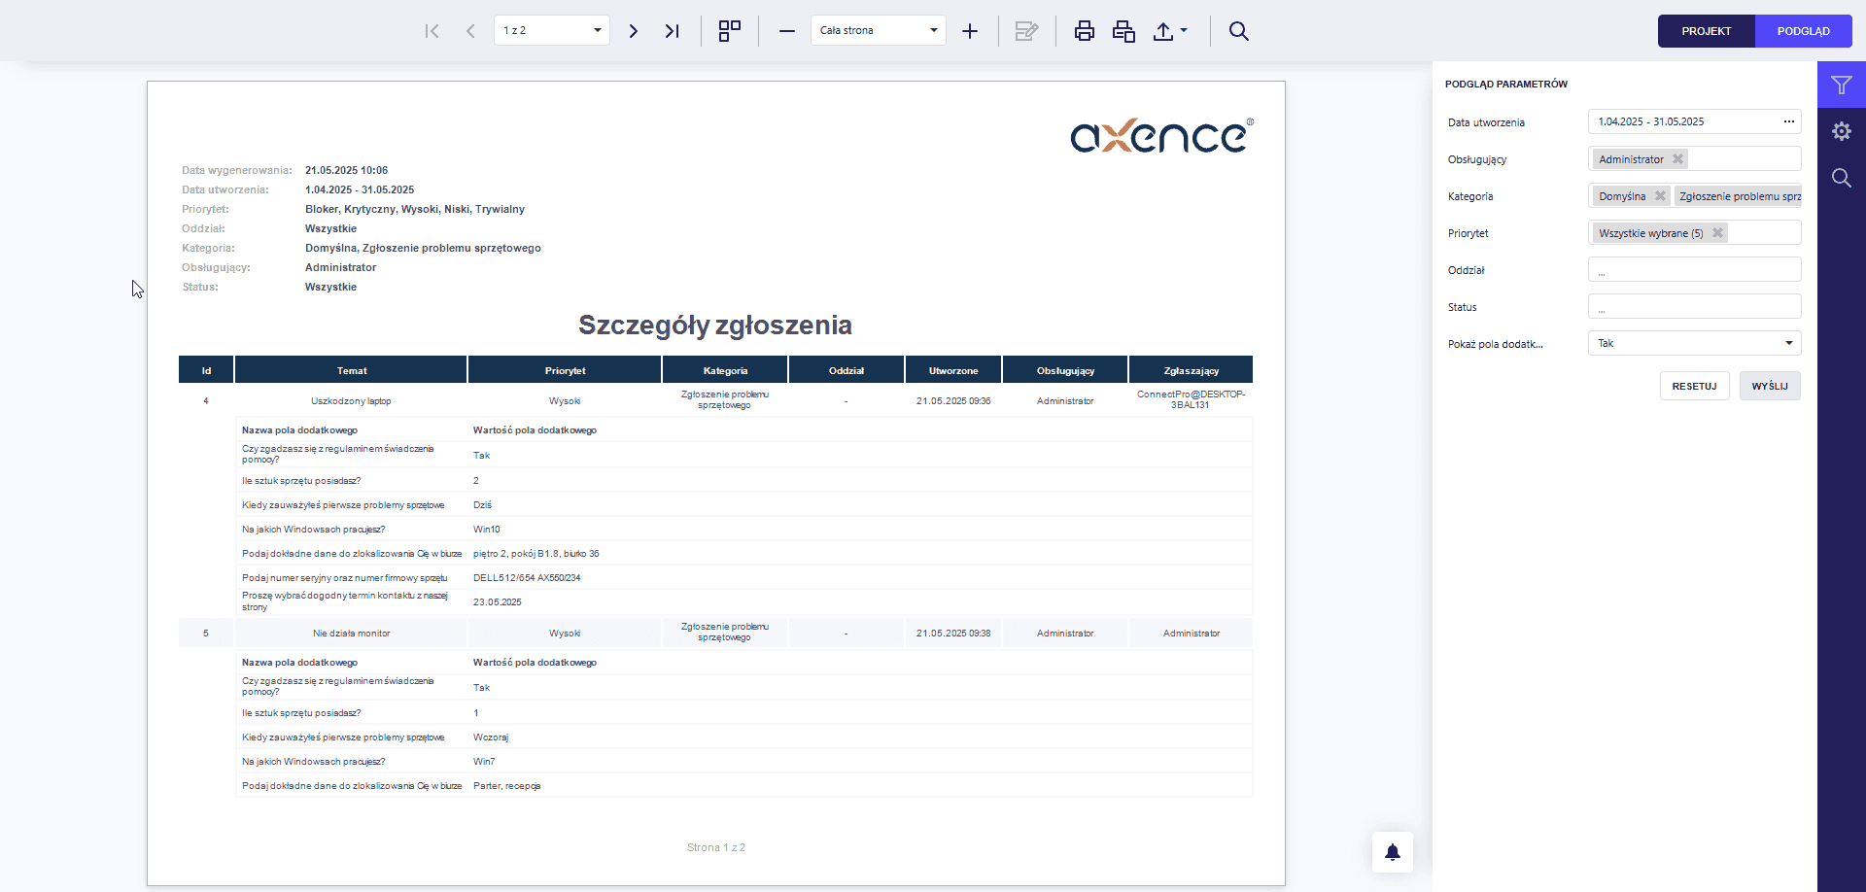Print the current page only
The height and width of the screenshot is (892, 1866).
tap(1123, 31)
